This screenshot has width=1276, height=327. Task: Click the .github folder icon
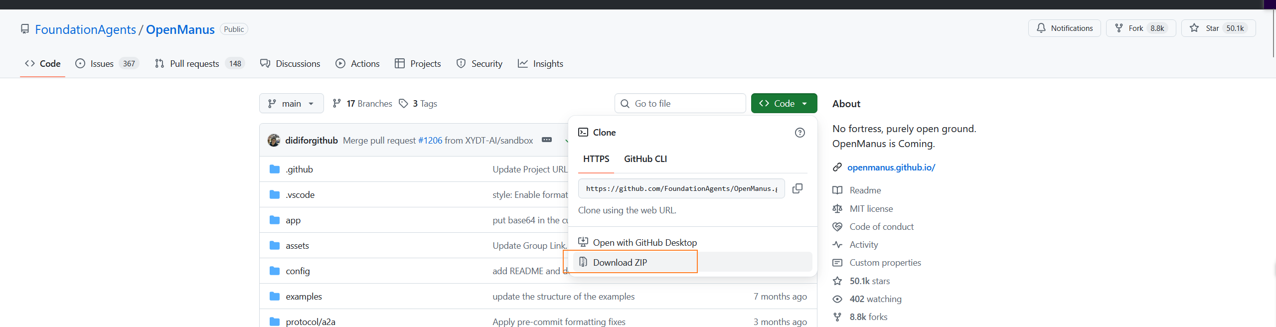[275, 169]
